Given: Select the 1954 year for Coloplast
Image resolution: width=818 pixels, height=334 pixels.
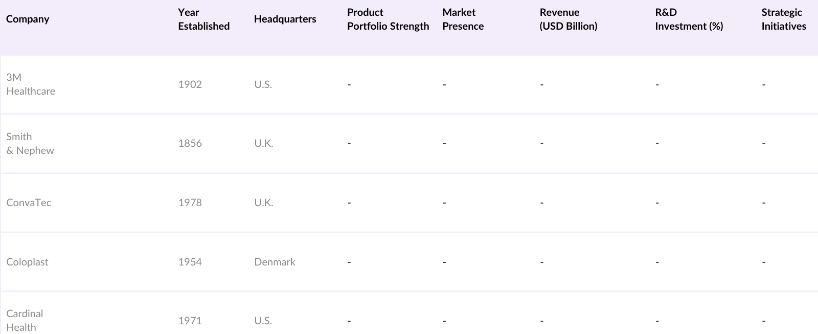Looking at the screenshot, I should click(x=190, y=262).
